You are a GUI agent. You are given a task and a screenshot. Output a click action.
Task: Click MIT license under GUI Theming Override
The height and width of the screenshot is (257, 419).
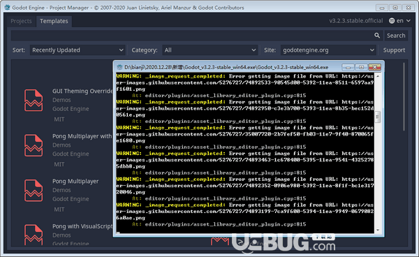pos(59,119)
